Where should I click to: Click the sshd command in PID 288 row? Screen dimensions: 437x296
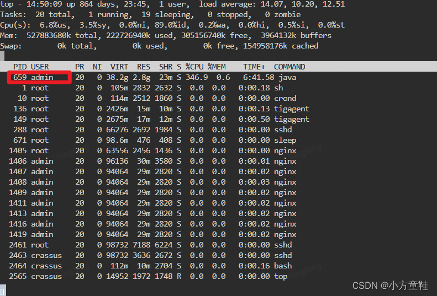(x=283, y=130)
